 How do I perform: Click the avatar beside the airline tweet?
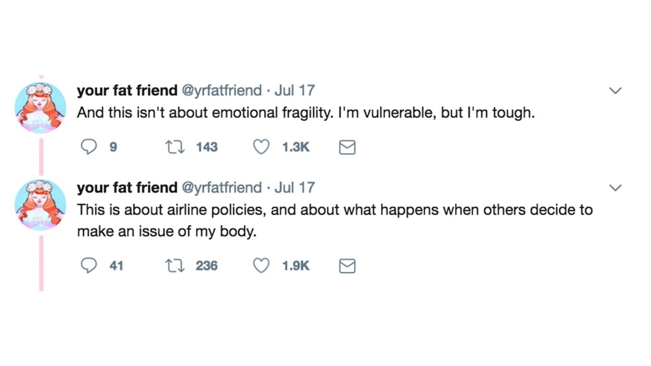40,204
